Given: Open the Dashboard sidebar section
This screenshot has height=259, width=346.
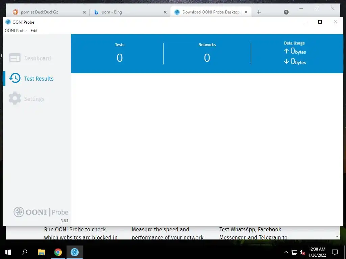Looking at the screenshot, I should pos(30,58).
